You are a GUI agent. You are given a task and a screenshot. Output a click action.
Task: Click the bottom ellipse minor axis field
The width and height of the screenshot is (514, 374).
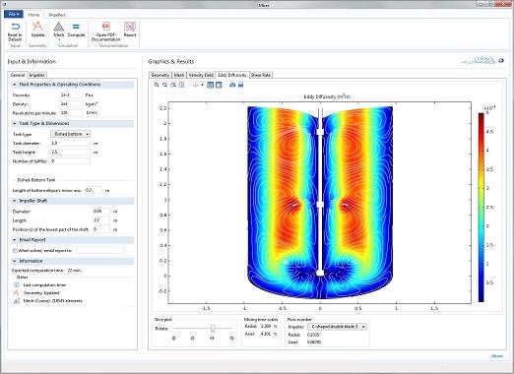point(94,190)
